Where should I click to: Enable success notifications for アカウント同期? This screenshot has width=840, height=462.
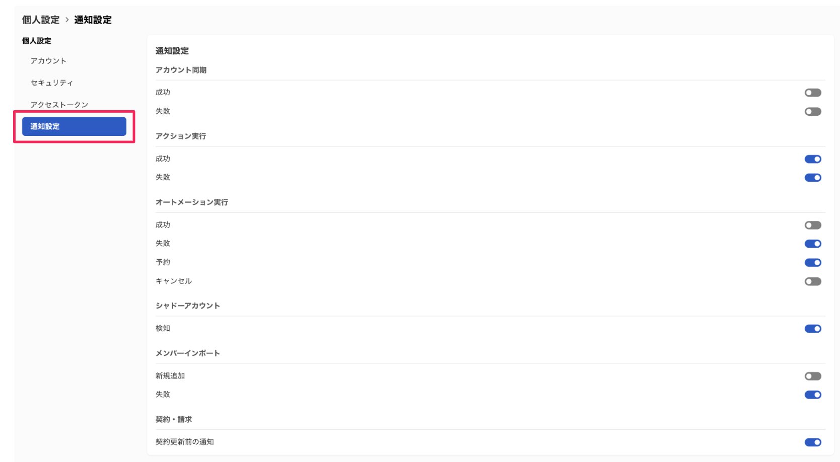click(813, 92)
